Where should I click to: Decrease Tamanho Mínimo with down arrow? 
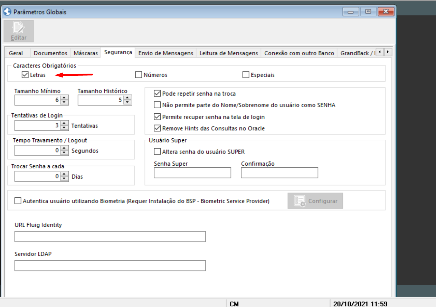click(x=64, y=103)
